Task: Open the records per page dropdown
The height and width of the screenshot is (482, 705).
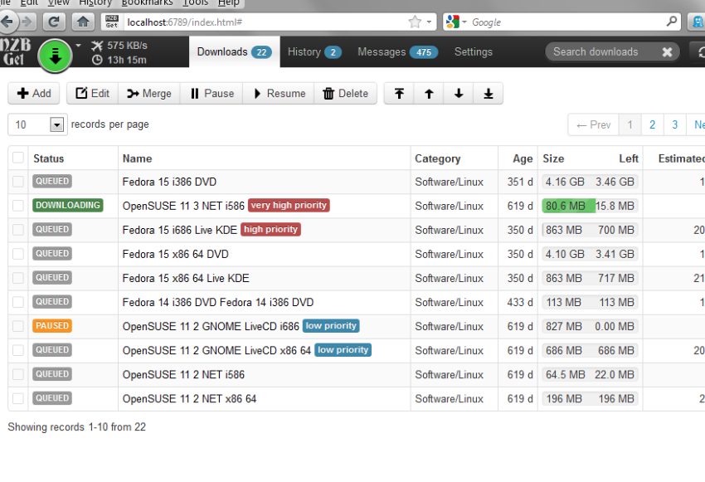Action: (x=38, y=124)
